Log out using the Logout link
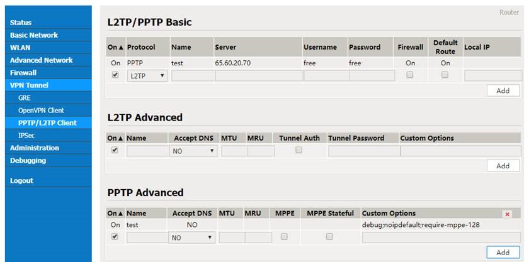This screenshot has width=529, height=262. pyautogui.click(x=21, y=180)
